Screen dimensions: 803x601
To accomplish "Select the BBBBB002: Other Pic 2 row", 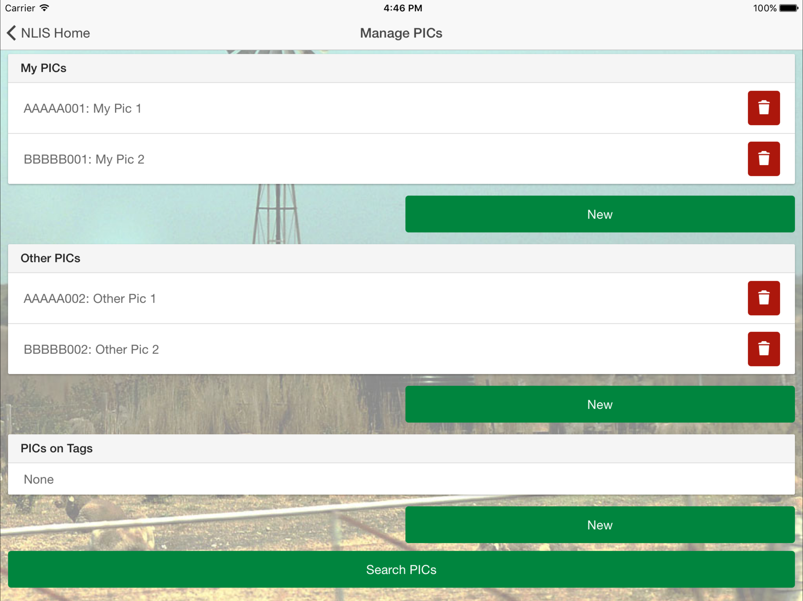I will pos(401,349).
